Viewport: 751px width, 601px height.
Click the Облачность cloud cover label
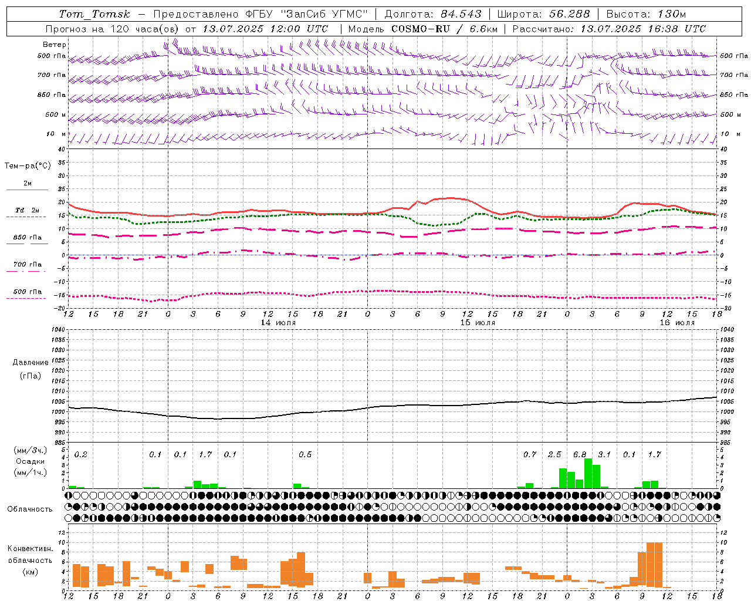tap(30, 509)
